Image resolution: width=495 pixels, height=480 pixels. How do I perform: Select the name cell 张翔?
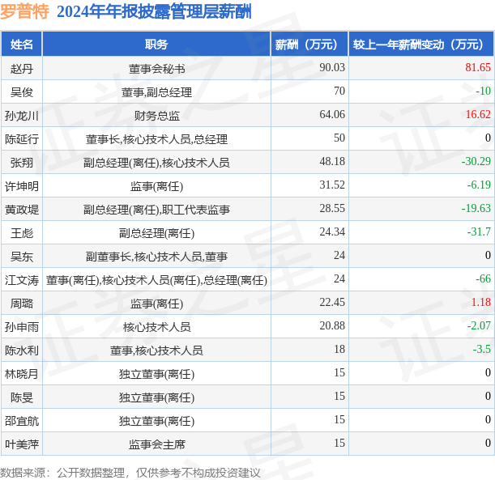click(x=21, y=162)
